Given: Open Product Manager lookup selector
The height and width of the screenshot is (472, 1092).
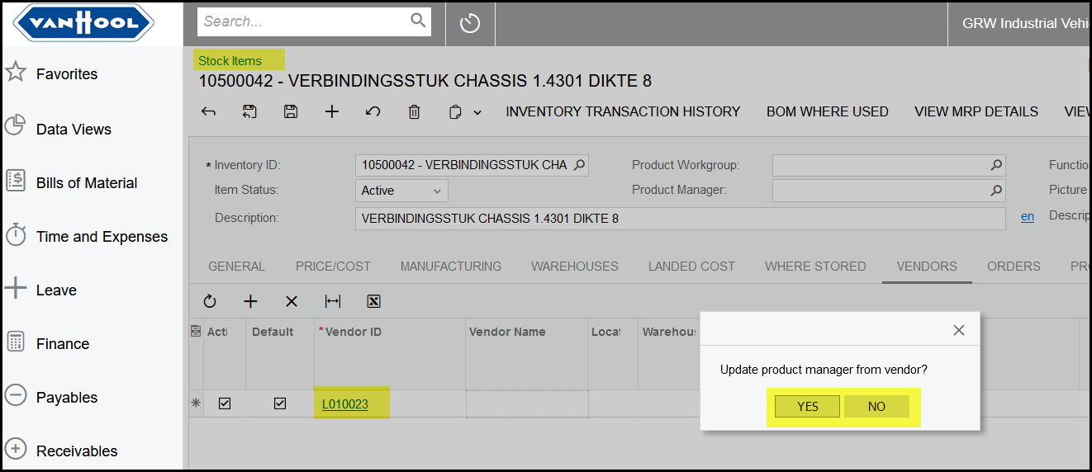Looking at the screenshot, I should pyautogui.click(x=997, y=191).
